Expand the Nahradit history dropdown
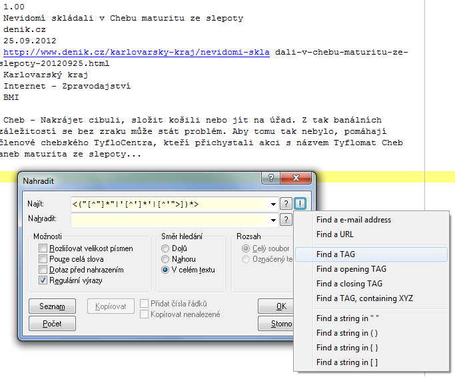455x377 pixels. pos(273,220)
